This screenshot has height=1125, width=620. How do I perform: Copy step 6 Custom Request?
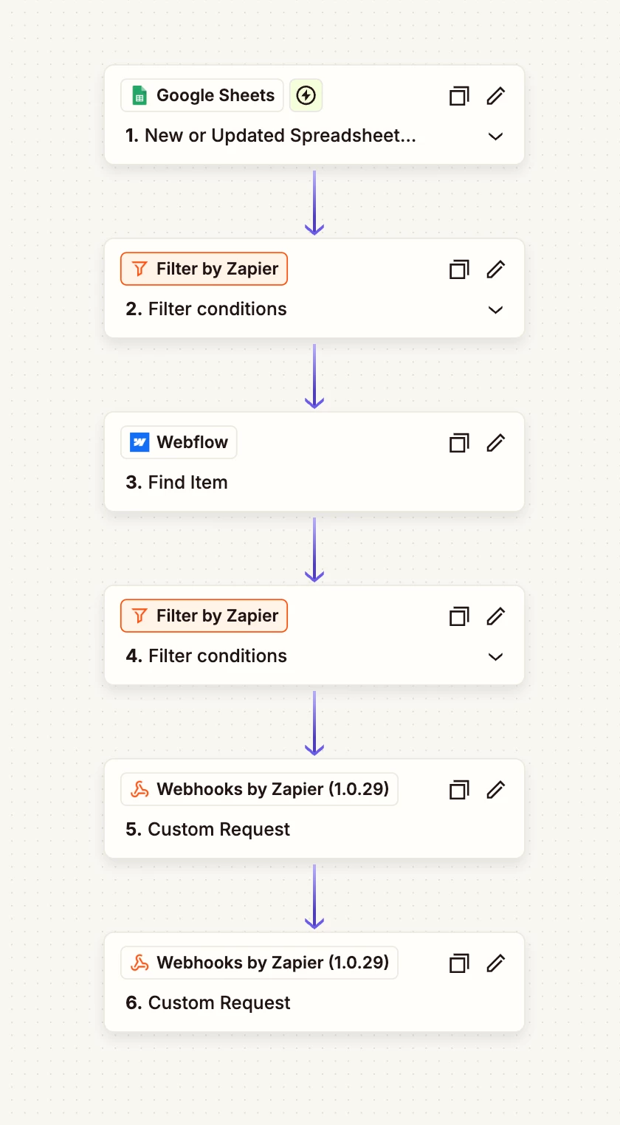click(459, 963)
